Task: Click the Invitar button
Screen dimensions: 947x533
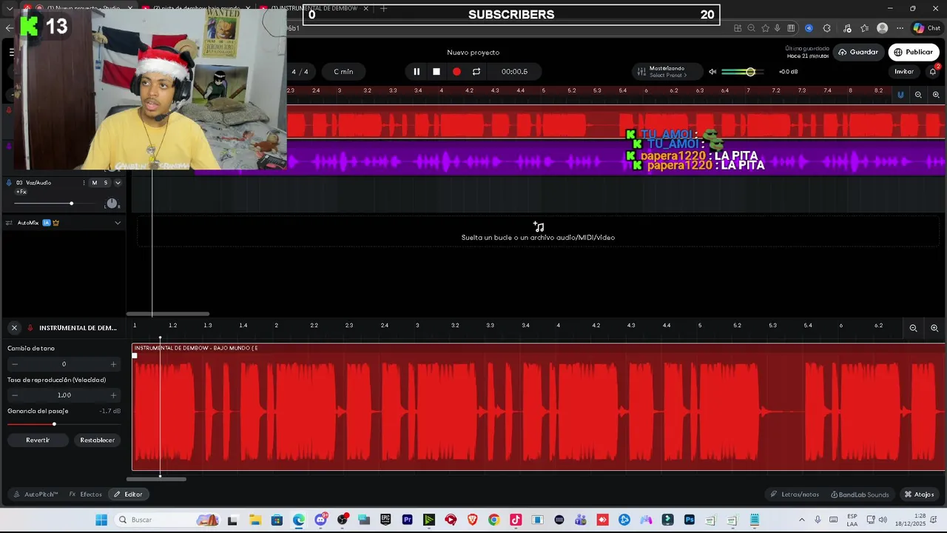Action: 904,72
